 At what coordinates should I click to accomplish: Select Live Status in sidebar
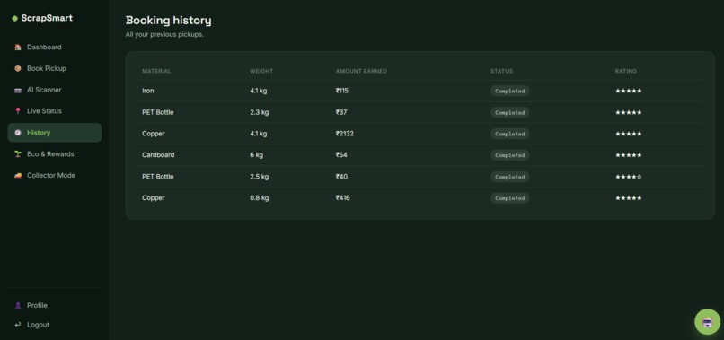55,111
